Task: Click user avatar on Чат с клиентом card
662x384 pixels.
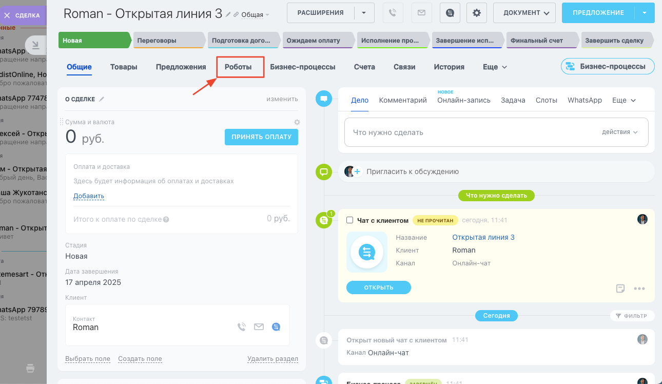Action: (642, 220)
